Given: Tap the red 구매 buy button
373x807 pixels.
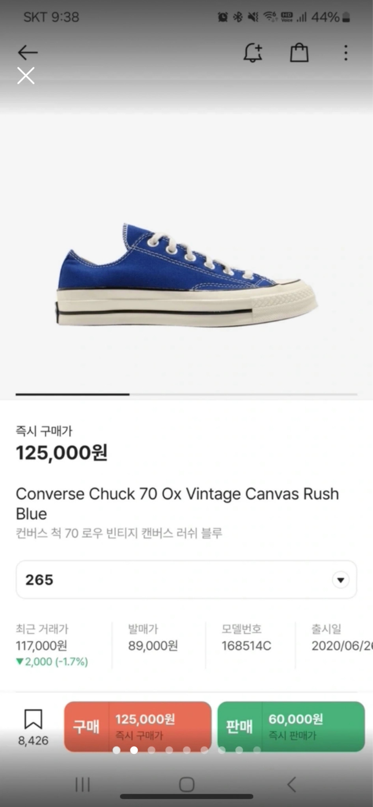Looking at the screenshot, I should (138, 727).
